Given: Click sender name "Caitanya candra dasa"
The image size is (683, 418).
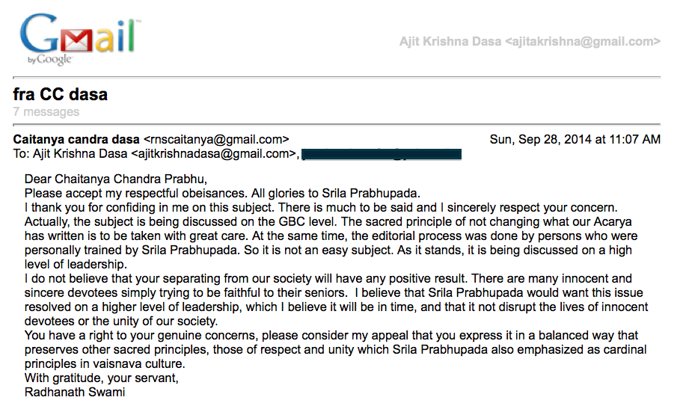Looking at the screenshot, I should coord(76,139).
